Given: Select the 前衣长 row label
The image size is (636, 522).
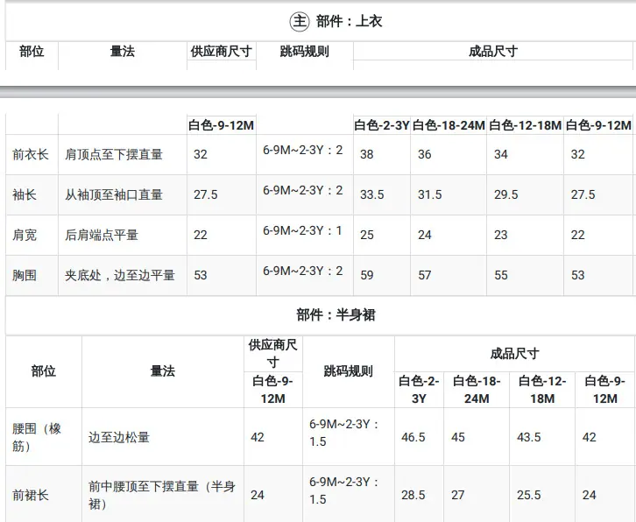Looking at the screenshot, I should point(31,154).
